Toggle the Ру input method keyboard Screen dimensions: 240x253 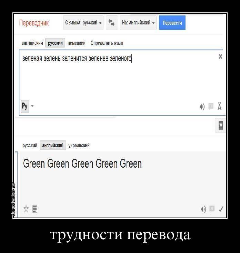click(25, 106)
